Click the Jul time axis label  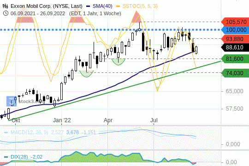[x=154, y=120]
